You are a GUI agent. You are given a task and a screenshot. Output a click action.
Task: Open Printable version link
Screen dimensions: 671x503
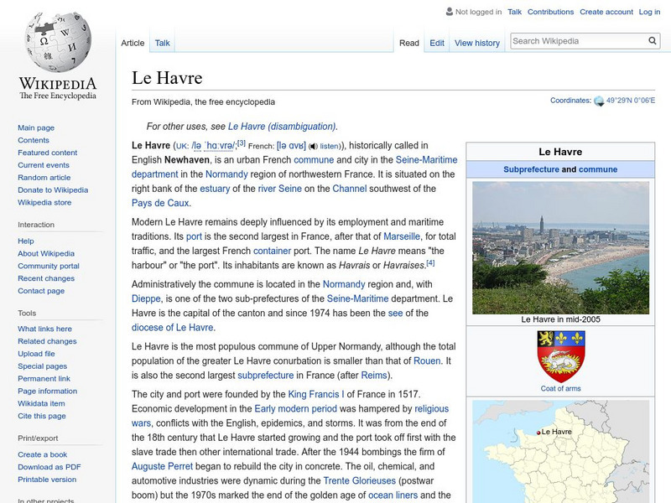coord(47,479)
